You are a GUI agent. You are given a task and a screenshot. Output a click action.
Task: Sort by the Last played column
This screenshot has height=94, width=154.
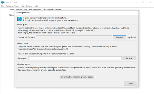48,10
